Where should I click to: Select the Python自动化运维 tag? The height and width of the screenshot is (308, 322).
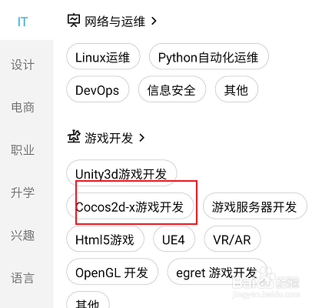tap(209, 57)
